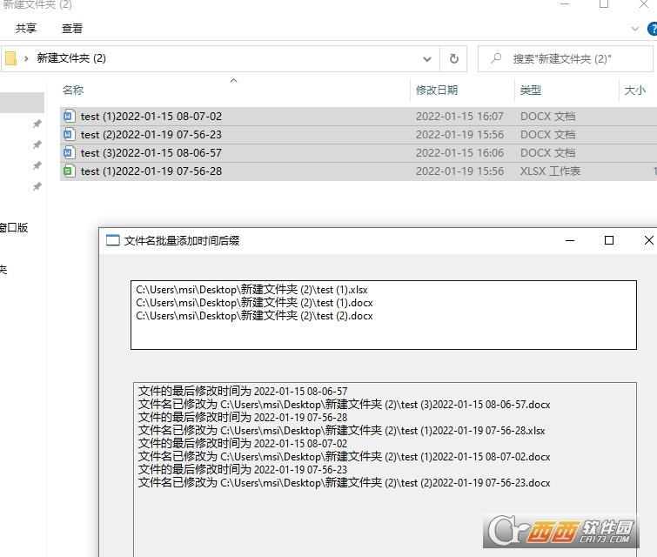Viewport: 657px width, 557px height.
Task: Click the second pin icon in the navigation pane
Action: (37, 145)
